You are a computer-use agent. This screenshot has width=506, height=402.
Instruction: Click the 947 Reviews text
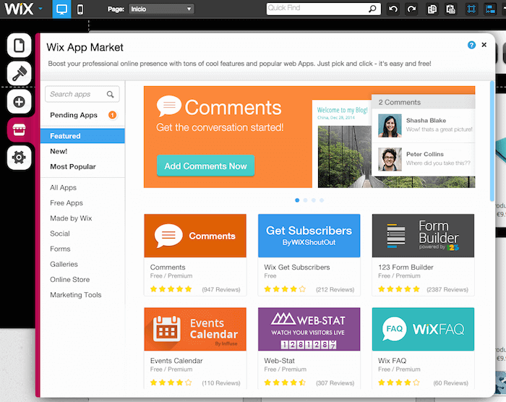(x=221, y=290)
